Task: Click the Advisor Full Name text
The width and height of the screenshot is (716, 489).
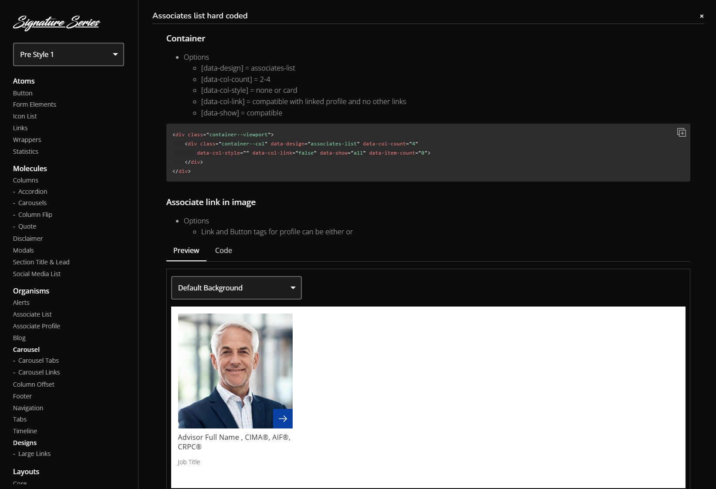Action: coord(208,437)
